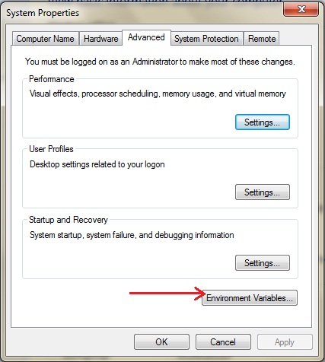Click the desktop settings logon description

pos(97,164)
